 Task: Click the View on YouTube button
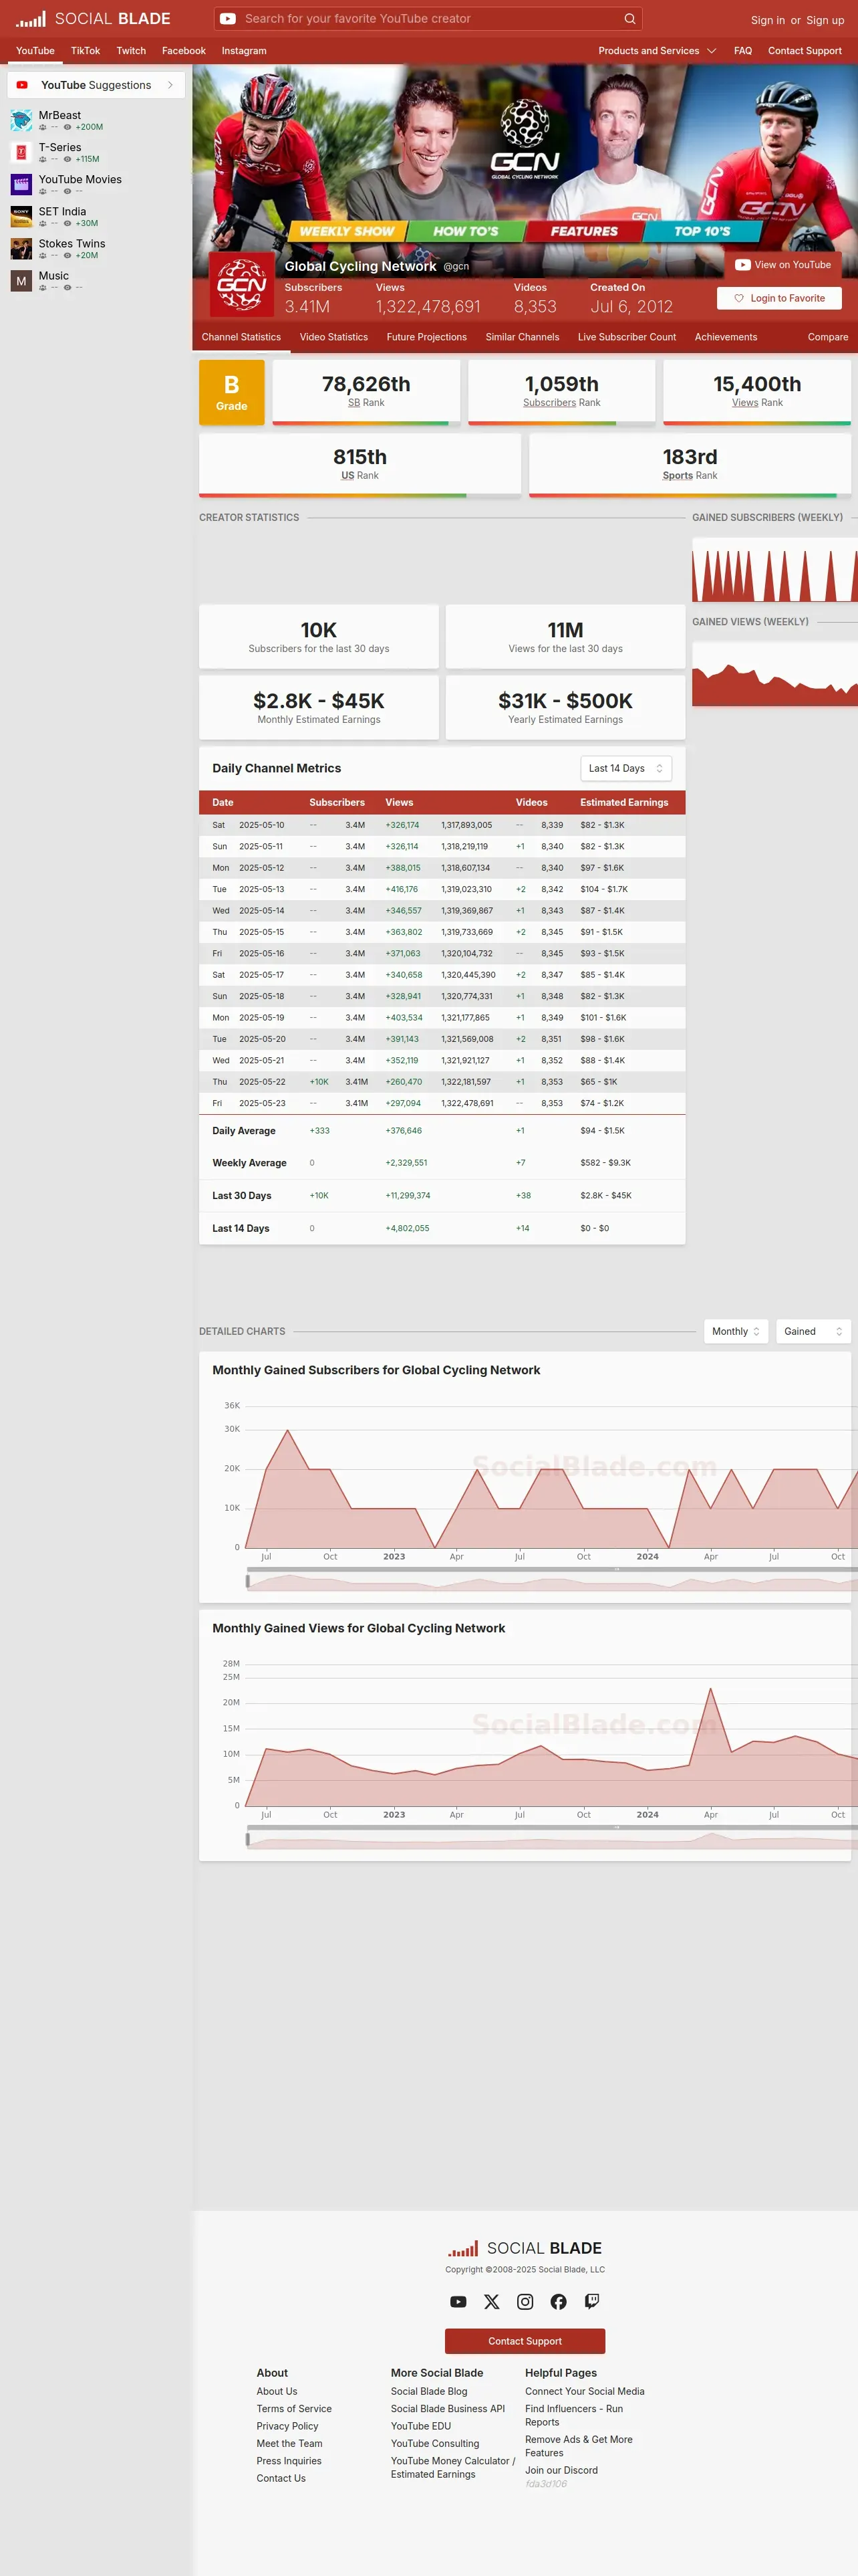click(783, 265)
